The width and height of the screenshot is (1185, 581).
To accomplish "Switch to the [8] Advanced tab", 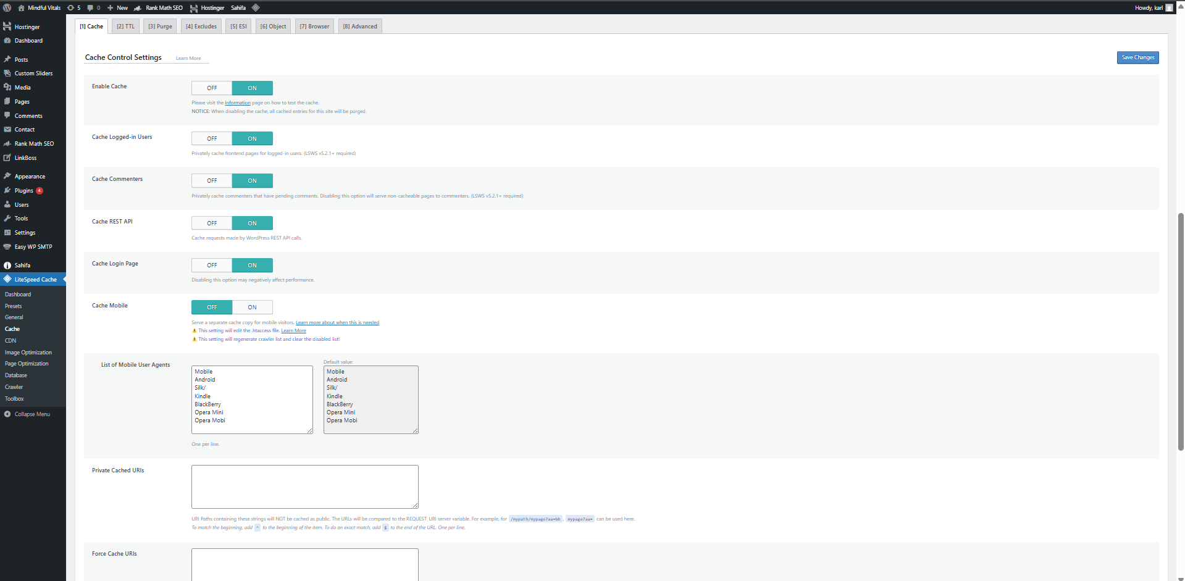I will tap(360, 26).
